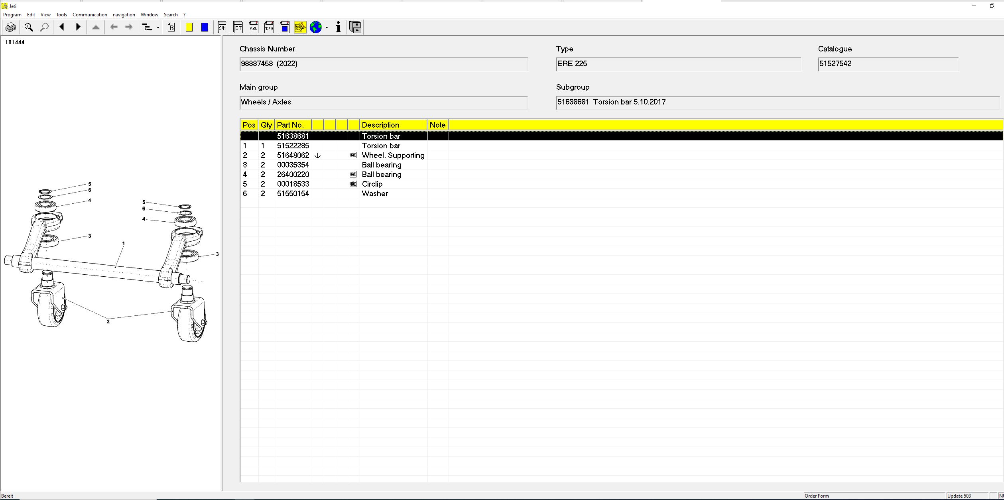Viewport: 1004px width, 500px height.
Task: Select part number 00035354
Action: tap(293, 165)
